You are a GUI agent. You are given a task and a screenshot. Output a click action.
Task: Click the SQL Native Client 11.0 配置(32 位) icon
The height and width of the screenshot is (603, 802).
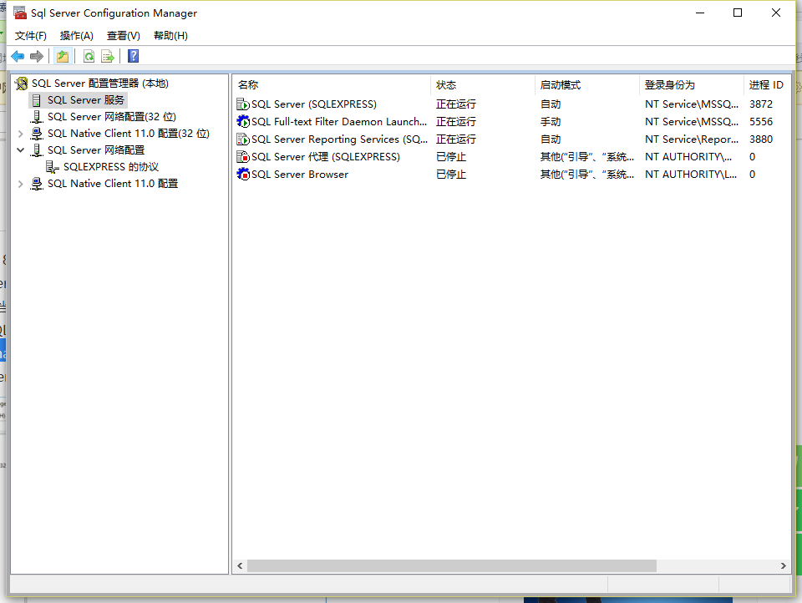(37, 134)
